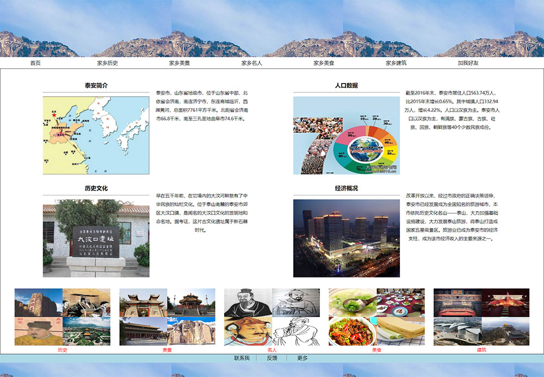The image size is (544, 377).
Task: Open the red 美景 caption link
Action: [x=167, y=350]
